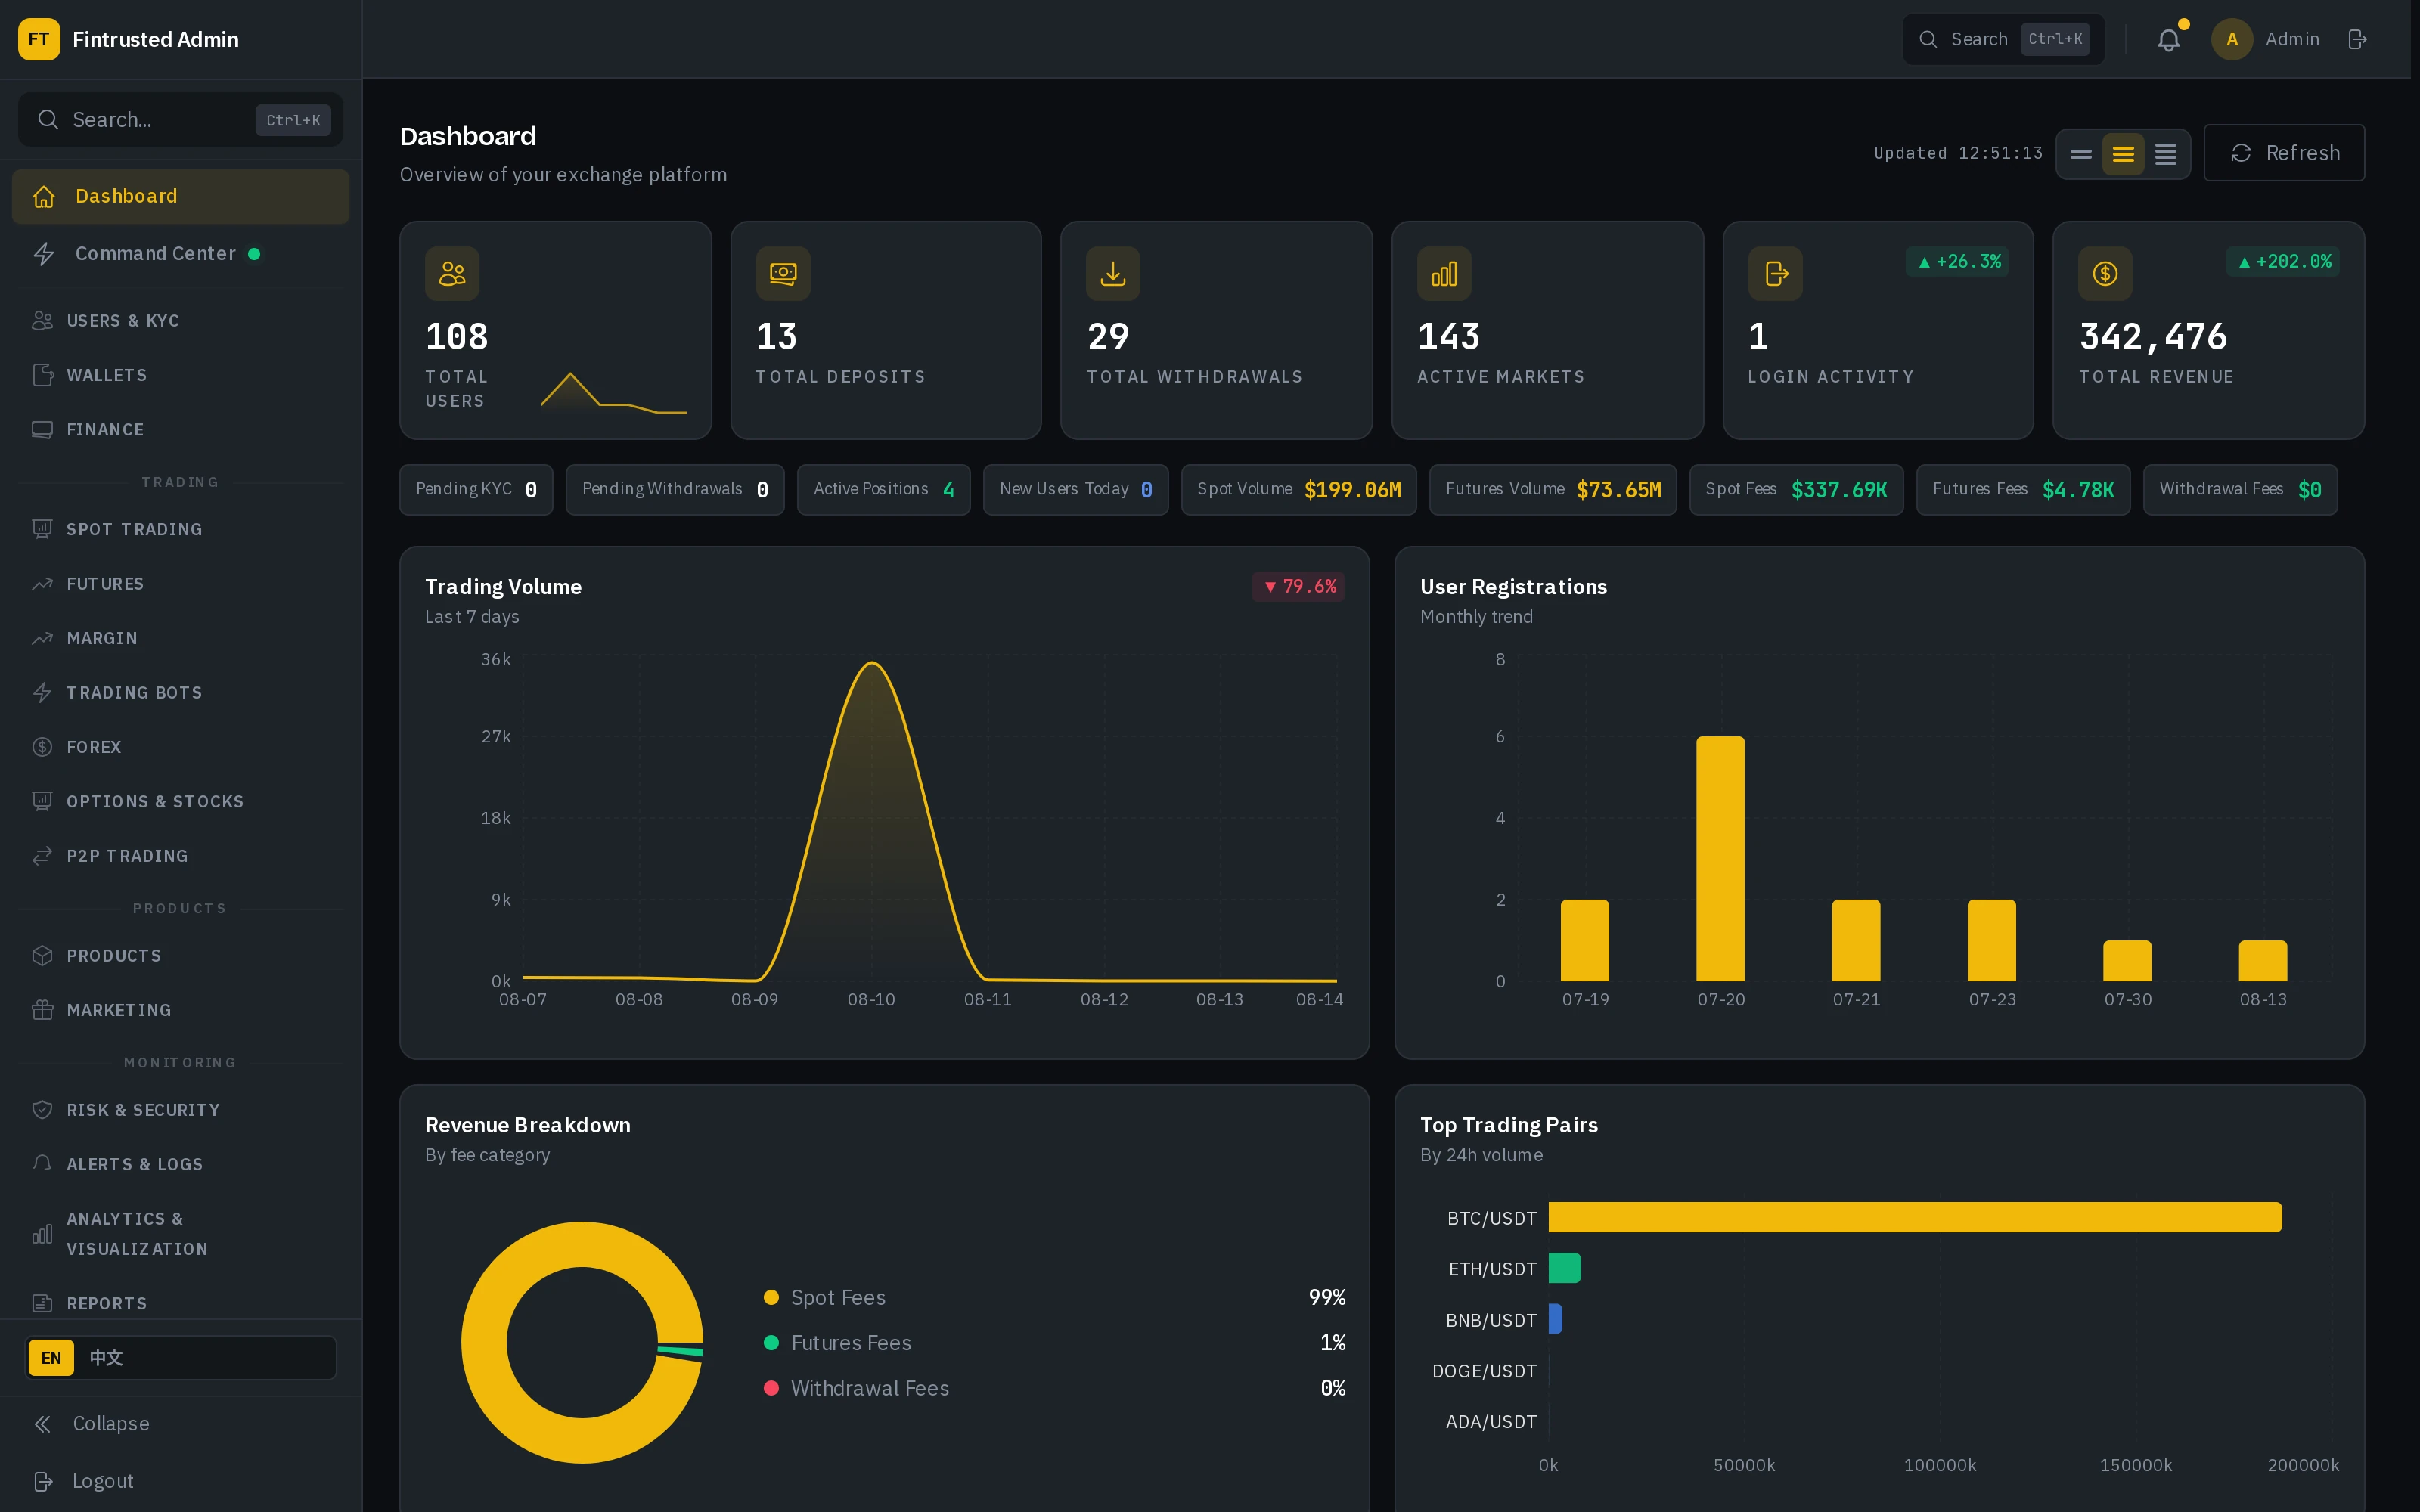Expand the Futures section
Screen dimensions: 2420x1512
(180, 584)
